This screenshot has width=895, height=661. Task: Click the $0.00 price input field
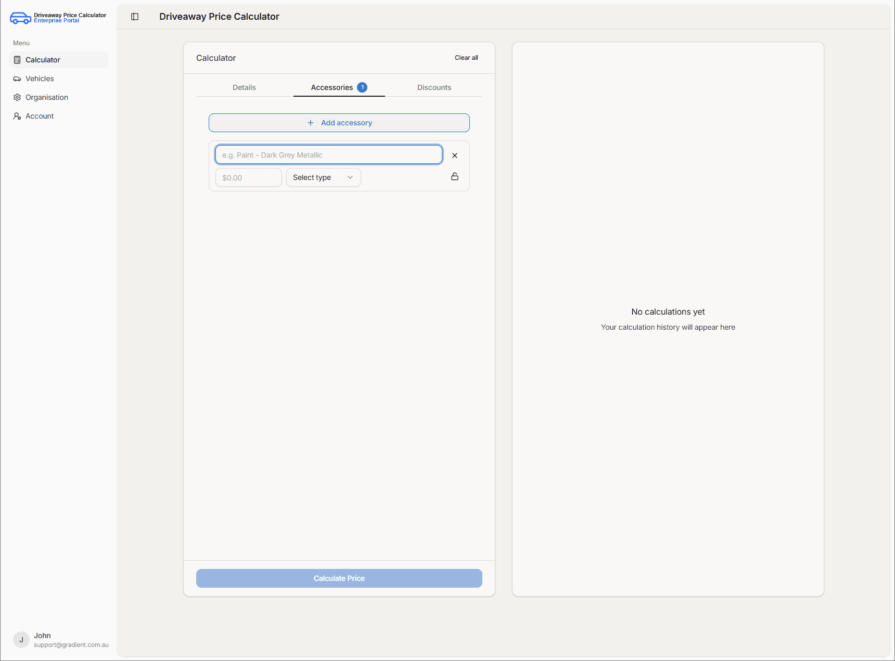pos(248,177)
